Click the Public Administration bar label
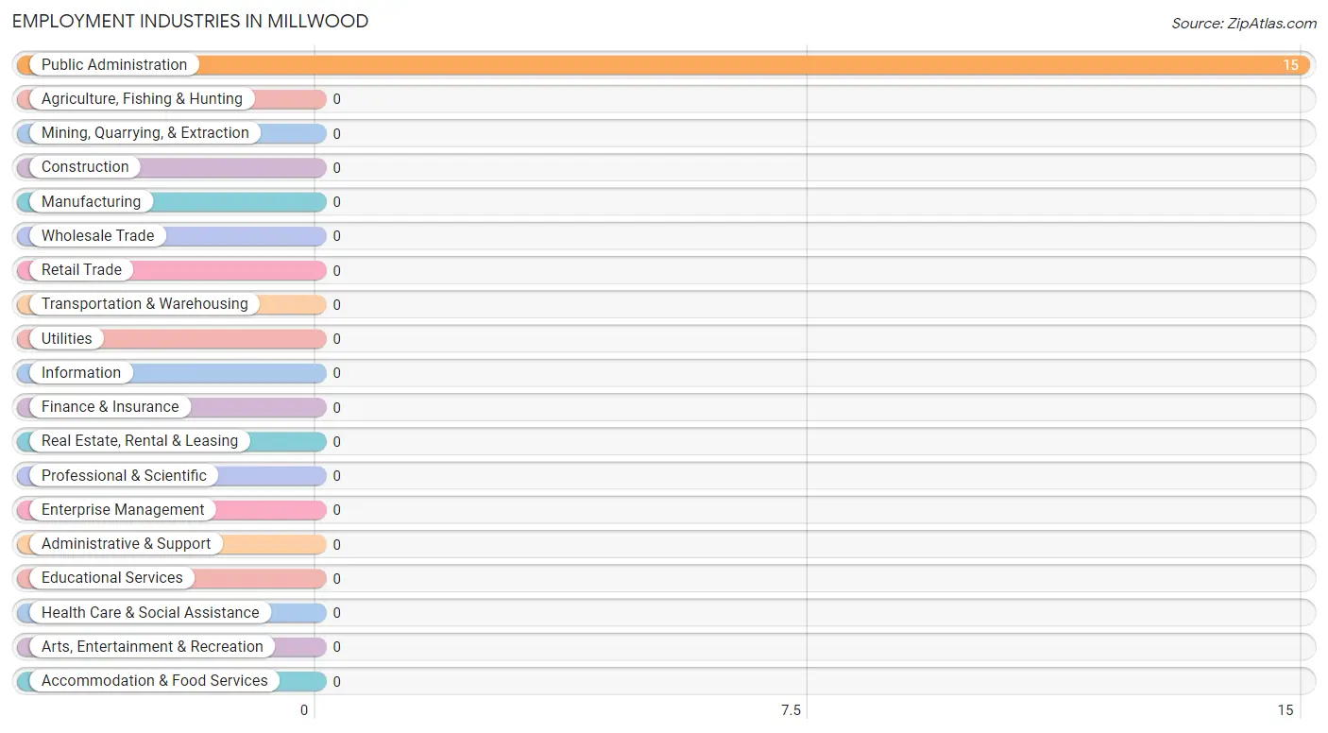The image size is (1328, 733). 114,64
